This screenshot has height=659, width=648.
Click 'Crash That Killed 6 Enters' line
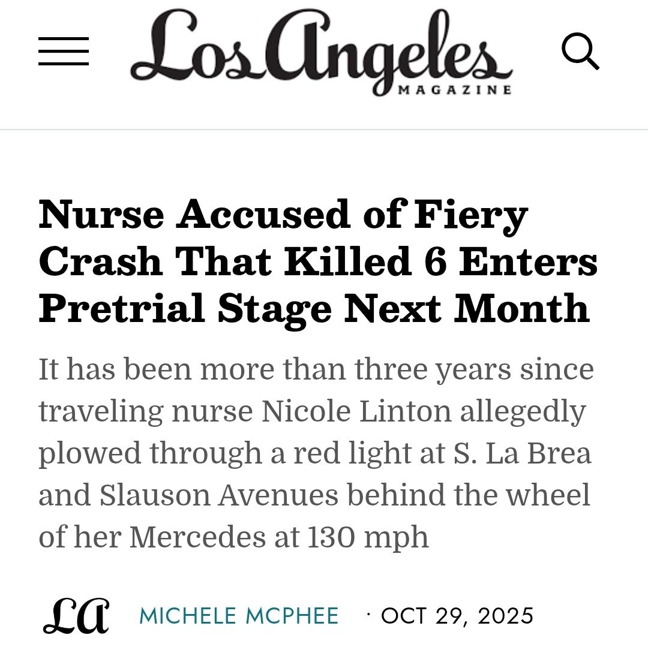click(x=318, y=261)
